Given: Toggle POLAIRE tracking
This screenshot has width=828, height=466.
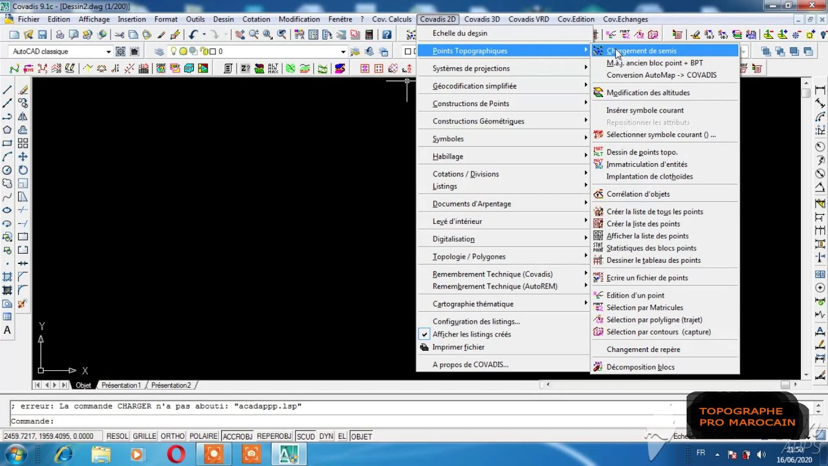Looking at the screenshot, I should [204, 436].
